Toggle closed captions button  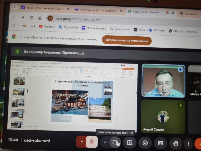160,143
